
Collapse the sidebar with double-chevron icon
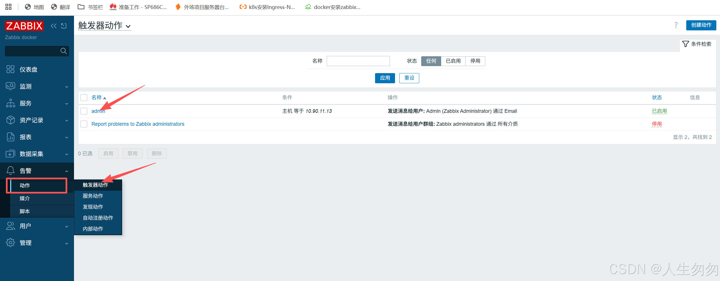(x=53, y=26)
